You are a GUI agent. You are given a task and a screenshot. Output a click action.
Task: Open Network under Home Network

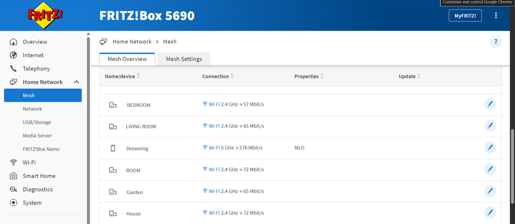[x=32, y=109]
